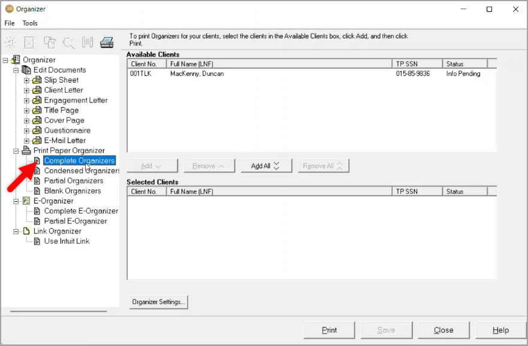Select the Slip Sheet folder icon
528x346 pixels.
click(37, 80)
